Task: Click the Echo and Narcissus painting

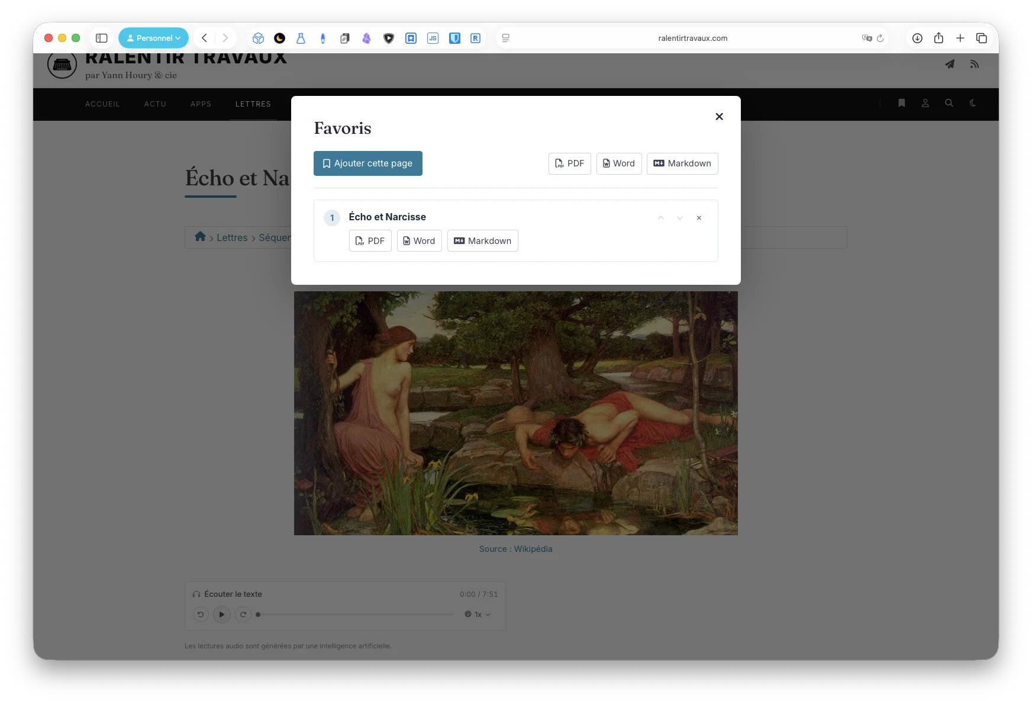Action: (x=516, y=413)
